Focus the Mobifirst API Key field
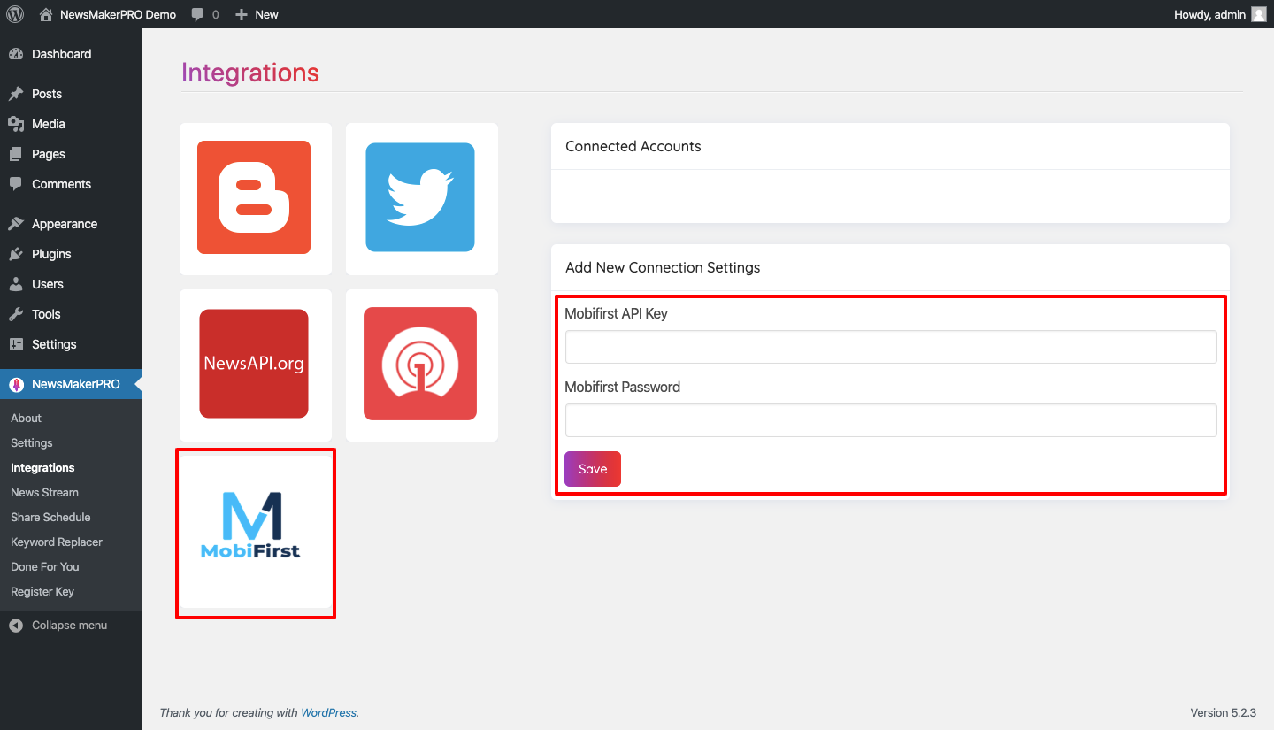Viewport: 1274px width, 730px height. click(891, 347)
